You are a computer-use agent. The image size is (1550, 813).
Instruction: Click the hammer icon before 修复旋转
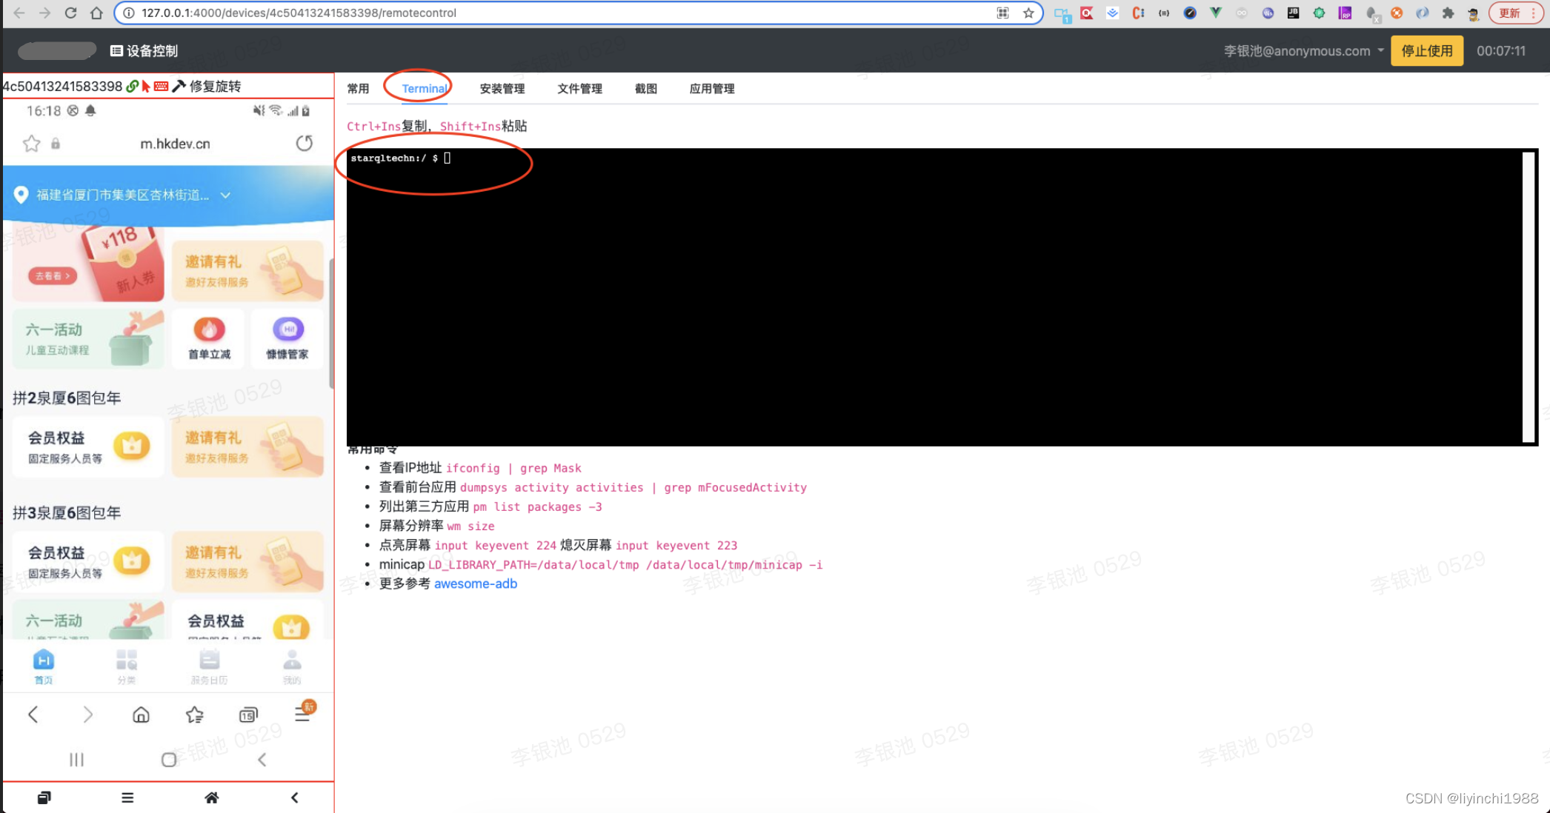click(179, 87)
